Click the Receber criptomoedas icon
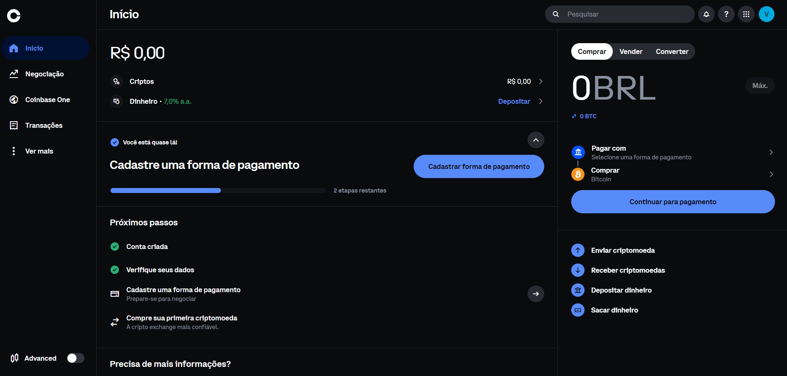 577,270
